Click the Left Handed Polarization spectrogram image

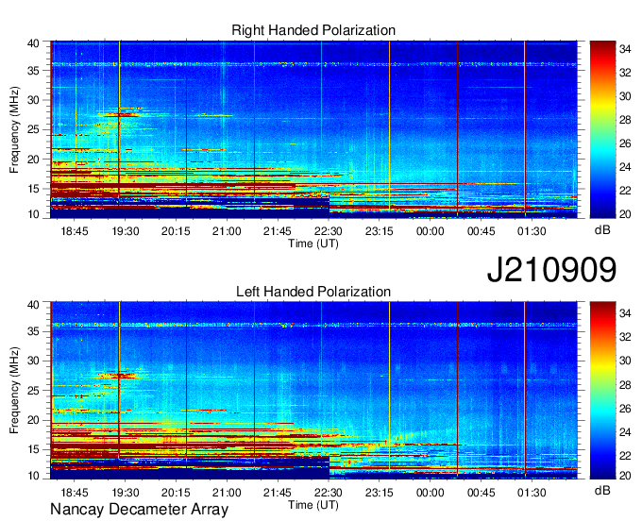click(313, 391)
